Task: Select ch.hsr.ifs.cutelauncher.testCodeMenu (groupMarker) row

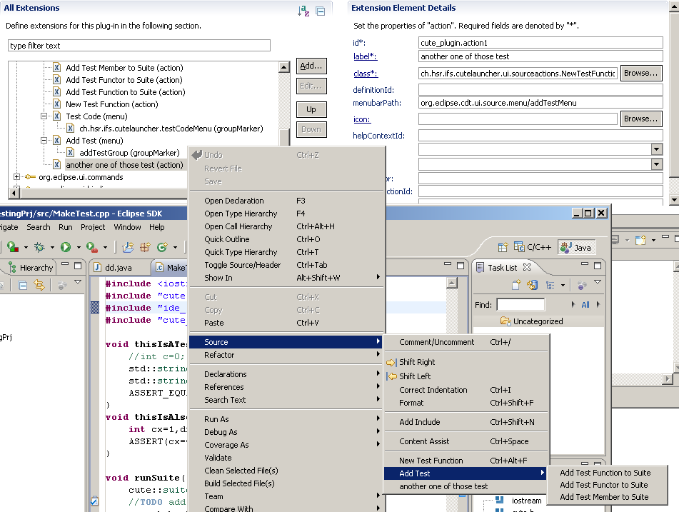Action: point(171,129)
